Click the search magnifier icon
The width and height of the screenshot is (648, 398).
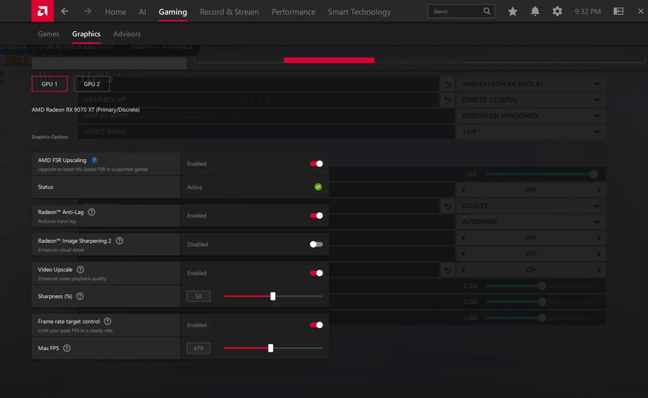click(x=487, y=11)
